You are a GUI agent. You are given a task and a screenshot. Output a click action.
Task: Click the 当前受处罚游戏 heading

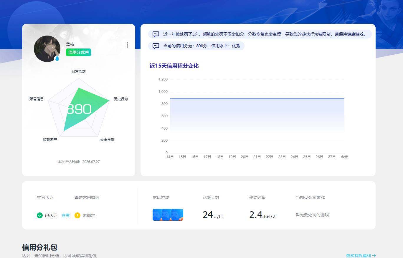[310, 197]
